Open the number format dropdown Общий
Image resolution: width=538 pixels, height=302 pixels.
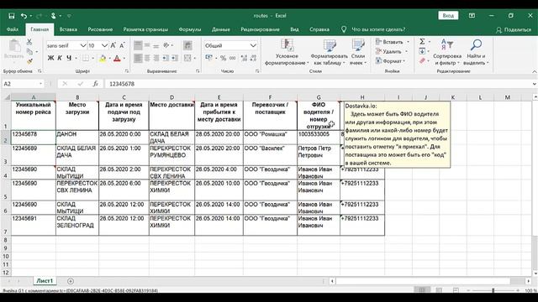point(253,45)
